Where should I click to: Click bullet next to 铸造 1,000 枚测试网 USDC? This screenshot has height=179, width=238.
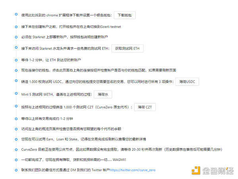tap(15, 81)
